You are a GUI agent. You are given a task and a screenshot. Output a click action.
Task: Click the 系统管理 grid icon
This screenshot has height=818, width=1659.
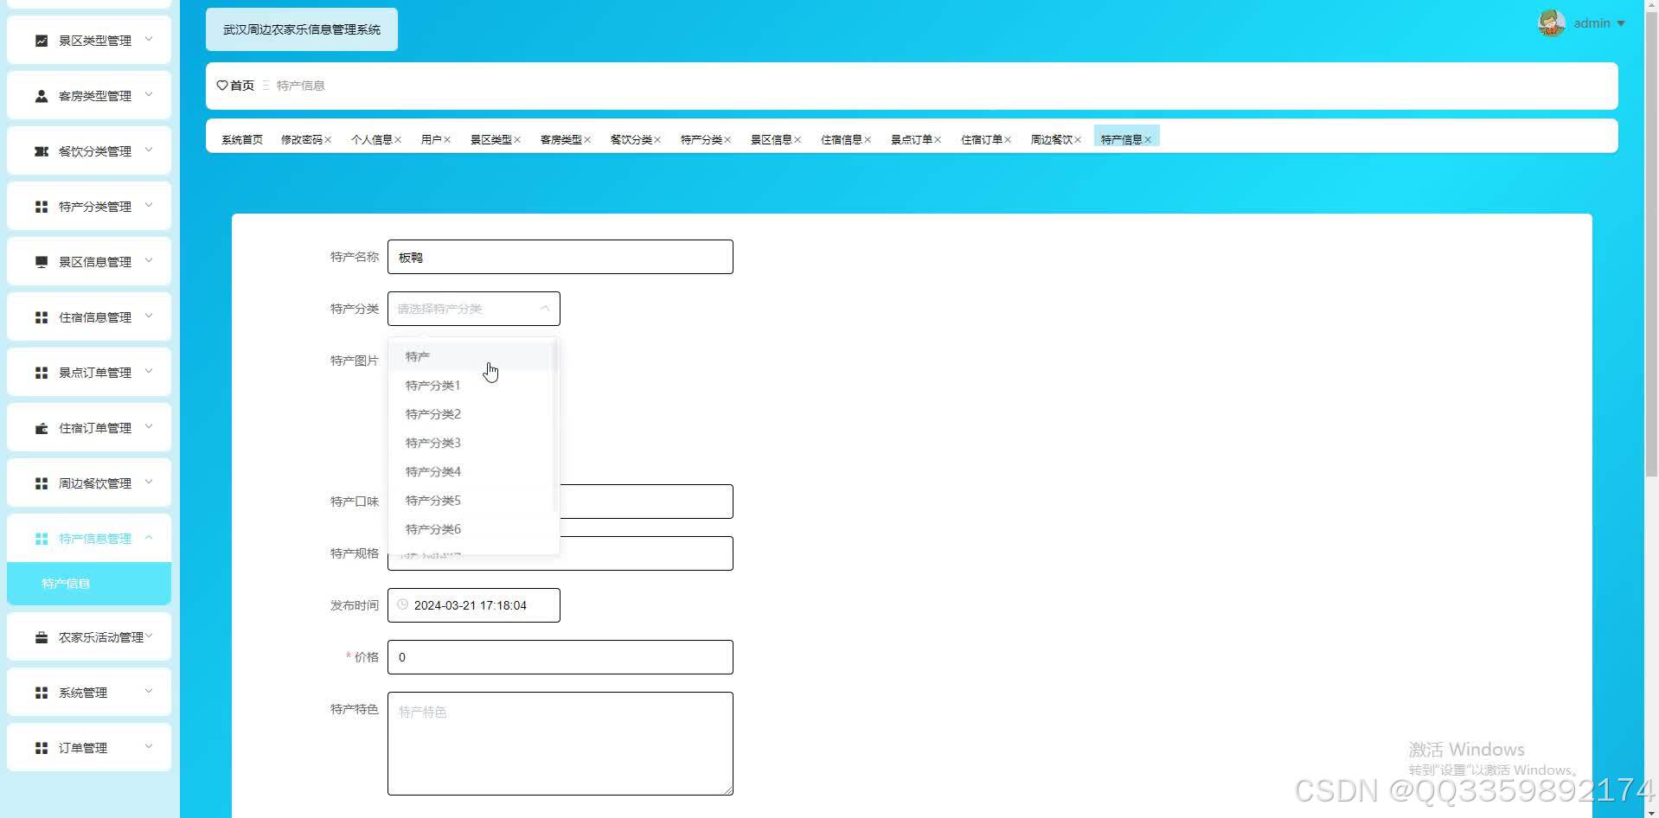pyautogui.click(x=41, y=693)
